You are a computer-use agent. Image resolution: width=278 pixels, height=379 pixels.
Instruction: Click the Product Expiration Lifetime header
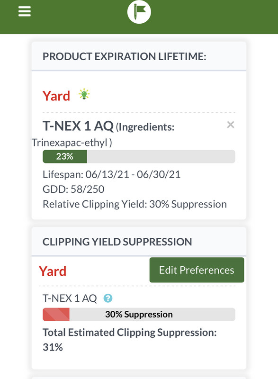125,56
